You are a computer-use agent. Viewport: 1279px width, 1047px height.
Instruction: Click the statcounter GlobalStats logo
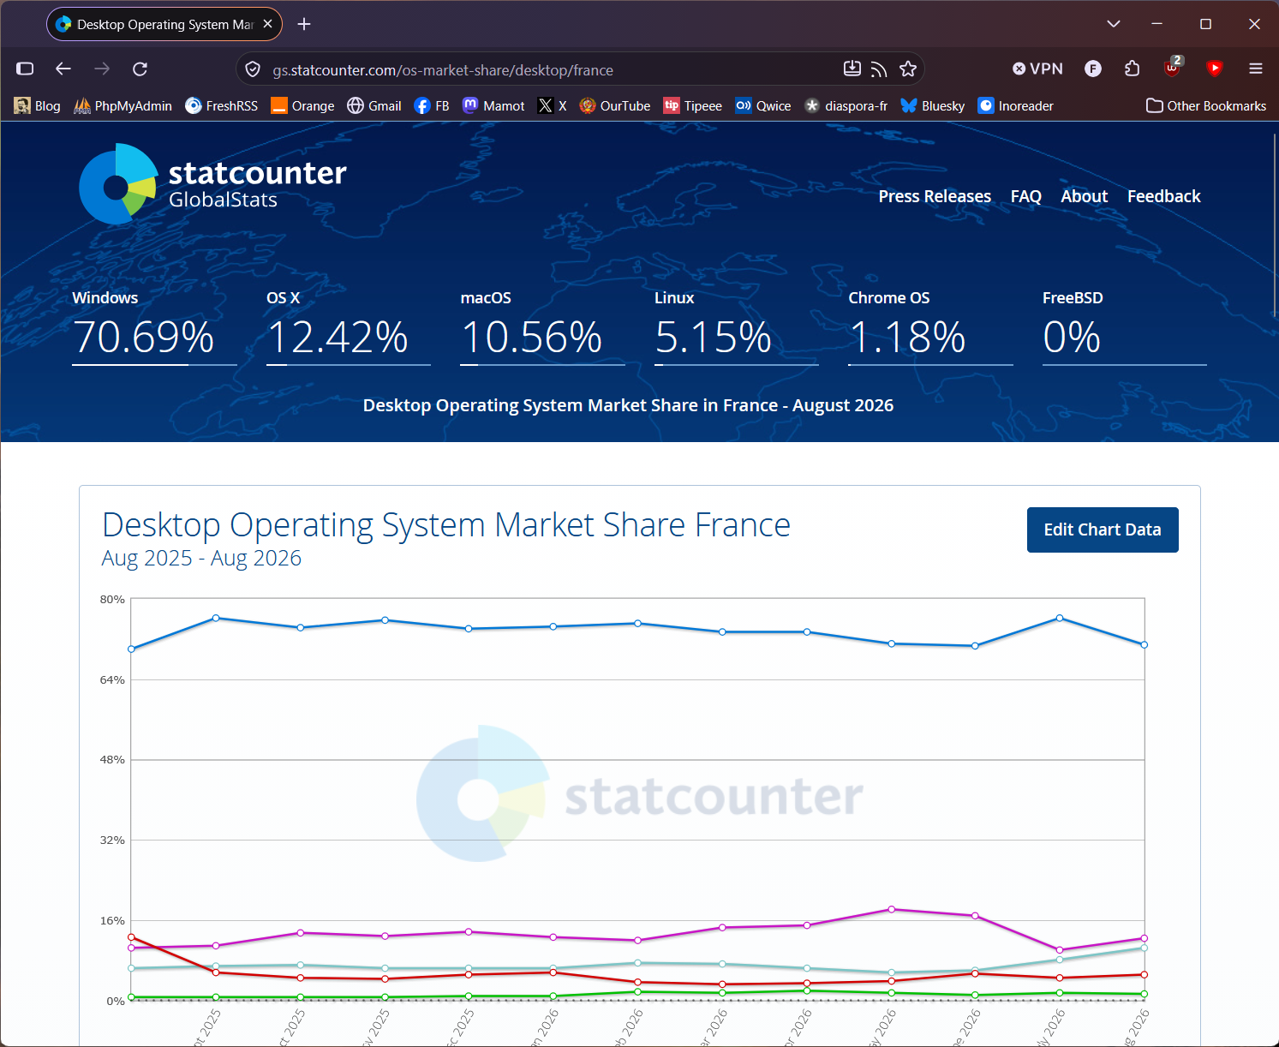tap(212, 184)
